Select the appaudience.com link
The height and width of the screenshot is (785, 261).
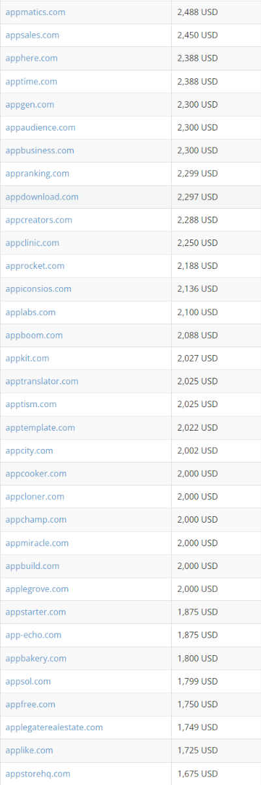[x=40, y=127]
